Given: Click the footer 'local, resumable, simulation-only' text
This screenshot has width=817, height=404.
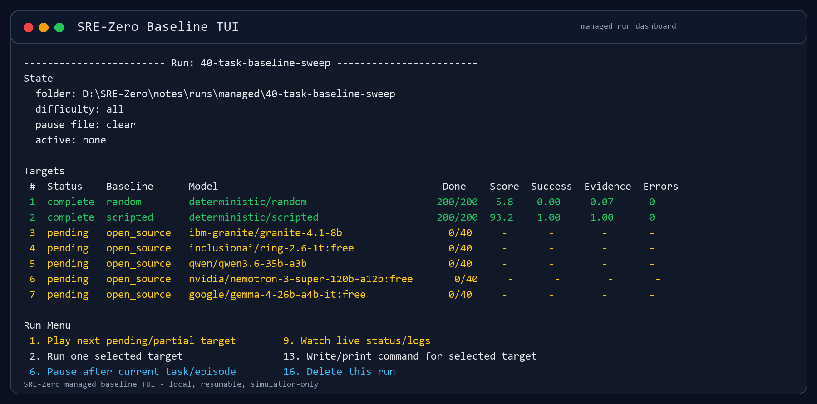Looking at the screenshot, I should (x=244, y=384).
